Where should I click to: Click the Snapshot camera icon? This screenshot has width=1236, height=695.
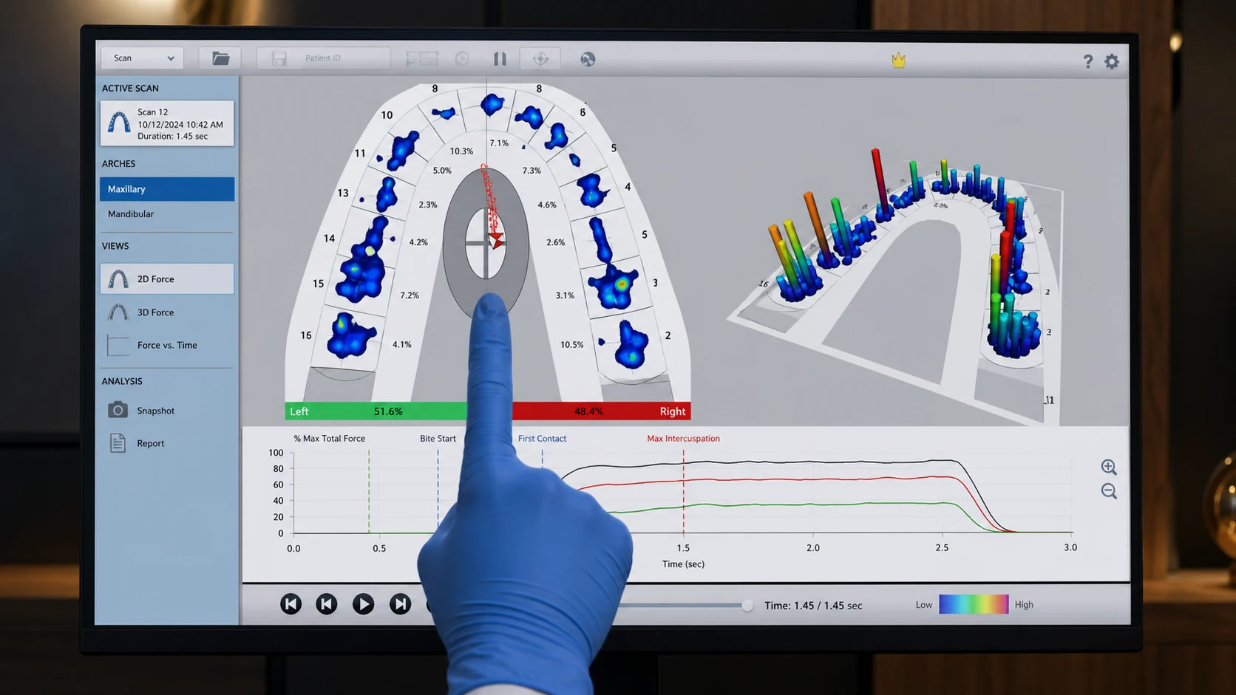click(x=118, y=410)
